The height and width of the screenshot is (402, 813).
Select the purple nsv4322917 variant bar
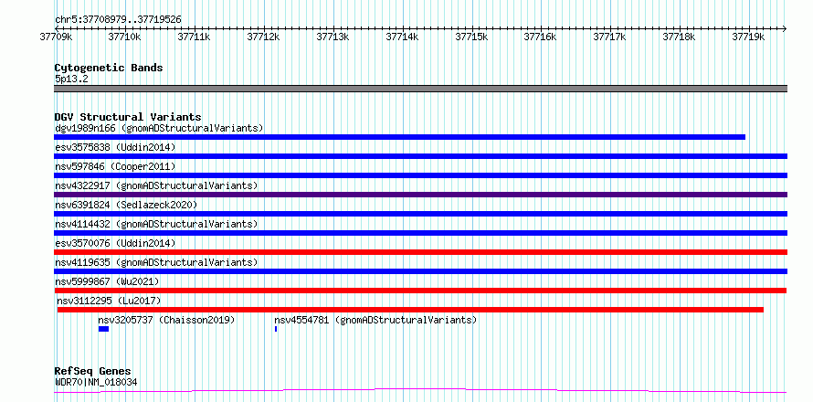(x=420, y=195)
